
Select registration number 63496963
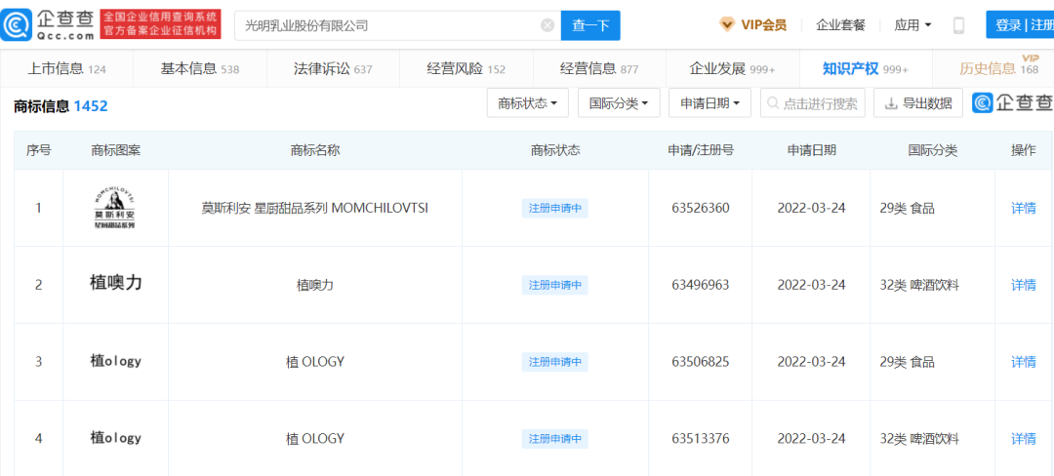[700, 285]
